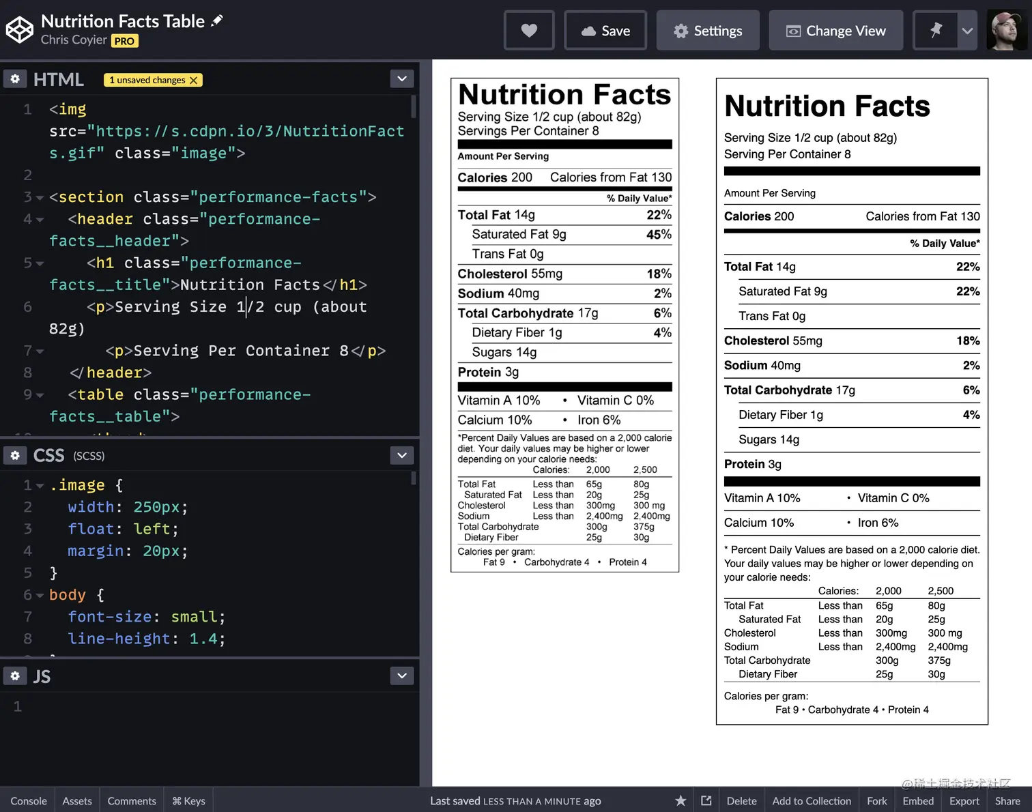The width and height of the screenshot is (1032, 812).
Task: Open Change View menu
Action: click(836, 31)
